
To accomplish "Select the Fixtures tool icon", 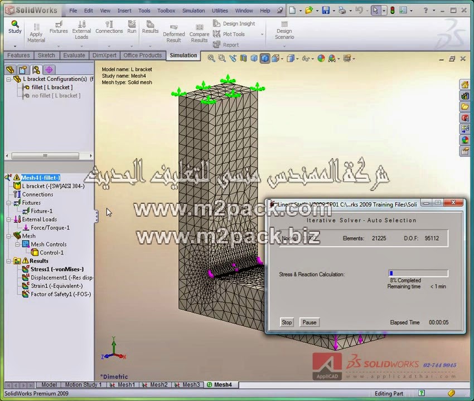I will 59,24.
